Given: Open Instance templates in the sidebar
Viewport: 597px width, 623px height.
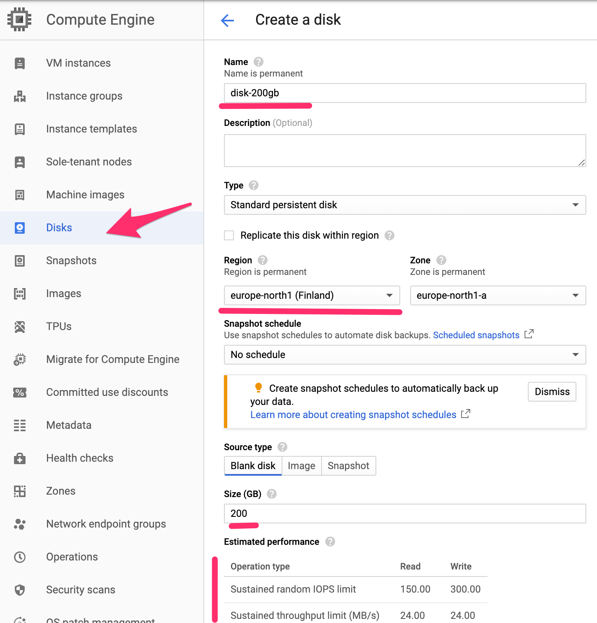Looking at the screenshot, I should pos(91,129).
